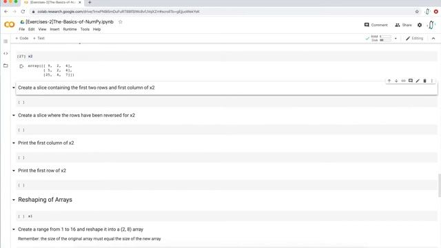Select the 'Remember: the size of the original array' text
Viewport: 441px width, 248px height.
point(90,239)
